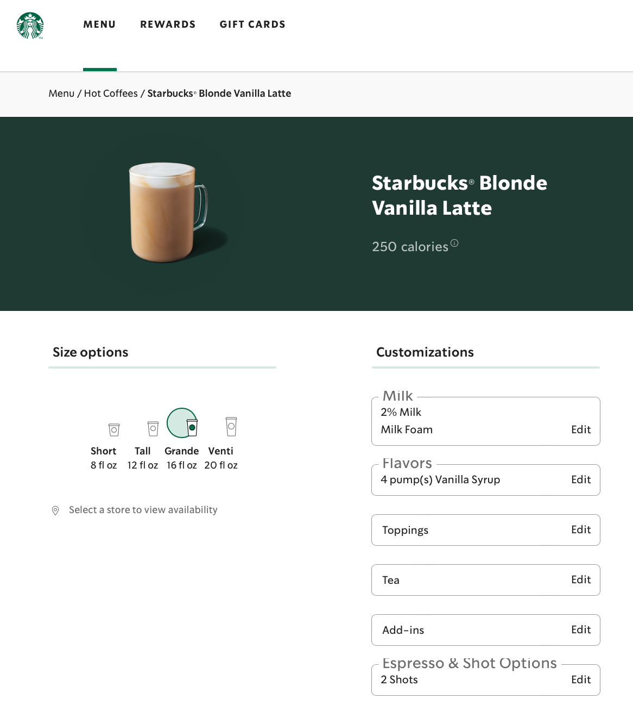Open the MENU navigation item
The width and height of the screenshot is (633, 711).
(99, 24)
